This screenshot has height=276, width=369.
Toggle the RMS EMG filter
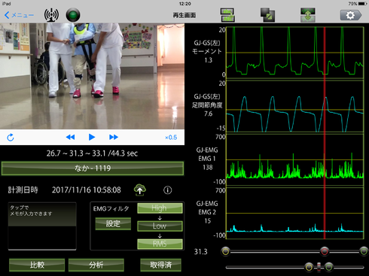point(160,244)
